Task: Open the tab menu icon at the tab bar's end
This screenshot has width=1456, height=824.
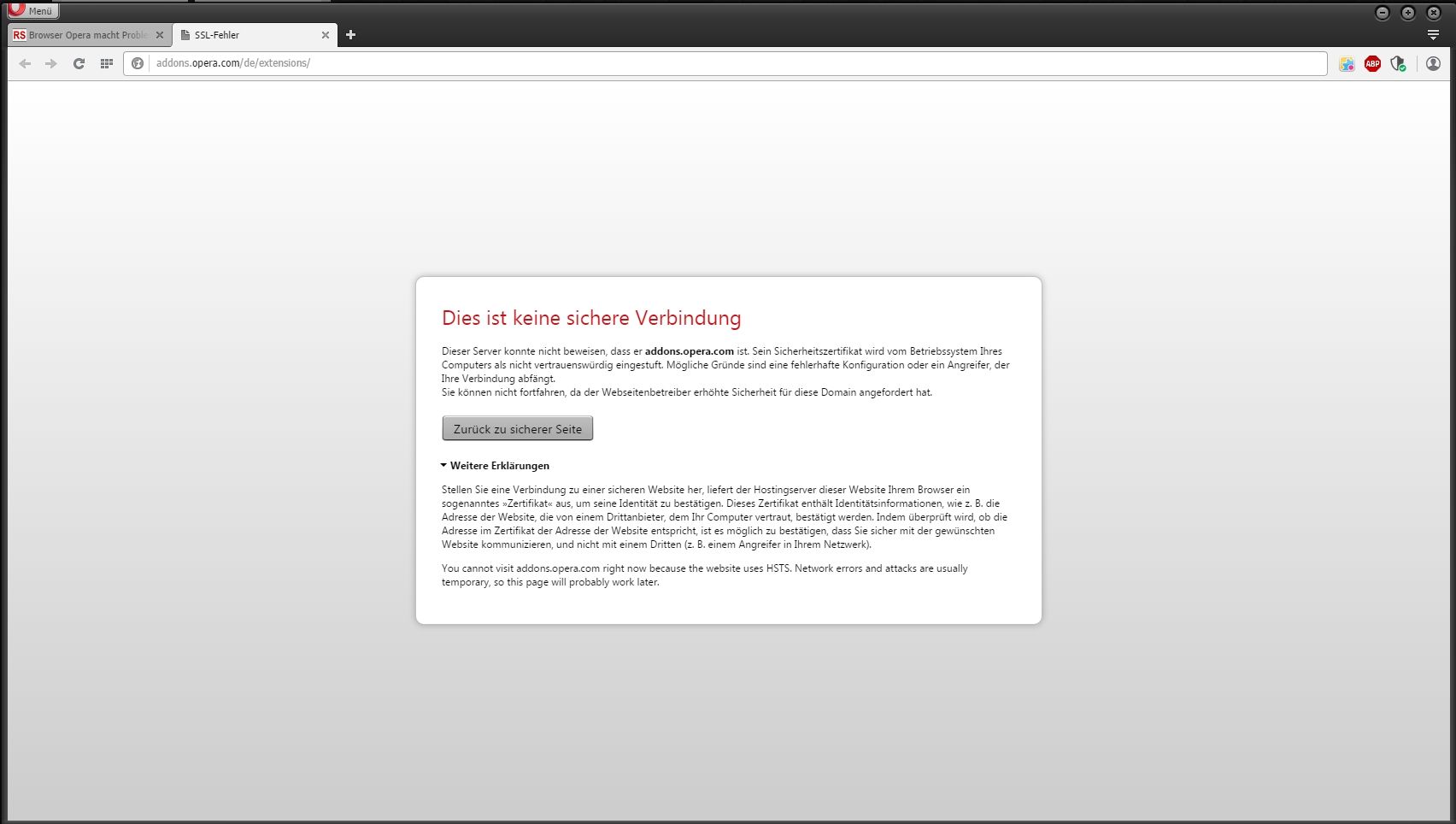Action: point(1433,35)
